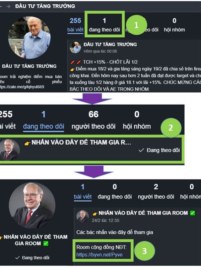Click green checkmark beside THAM GIA ROOM post title

click(x=192, y=213)
